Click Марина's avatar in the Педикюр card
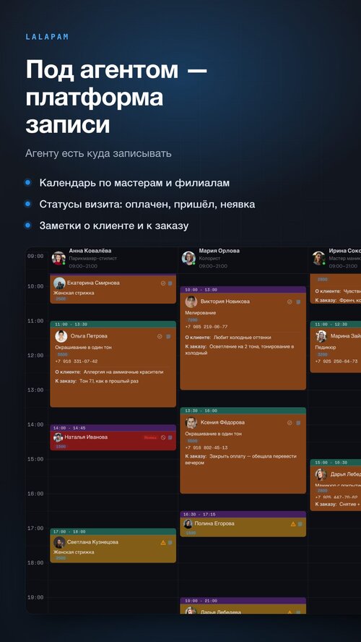This screenshot has height=642, width=361. pos(321,336)
